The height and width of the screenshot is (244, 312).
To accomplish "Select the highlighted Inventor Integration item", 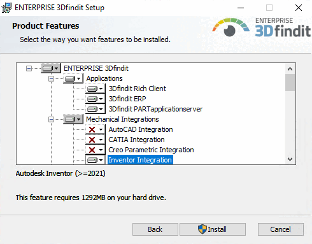I will [140, 160].
